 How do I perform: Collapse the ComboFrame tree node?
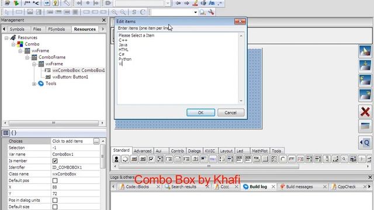click(27, 58)
